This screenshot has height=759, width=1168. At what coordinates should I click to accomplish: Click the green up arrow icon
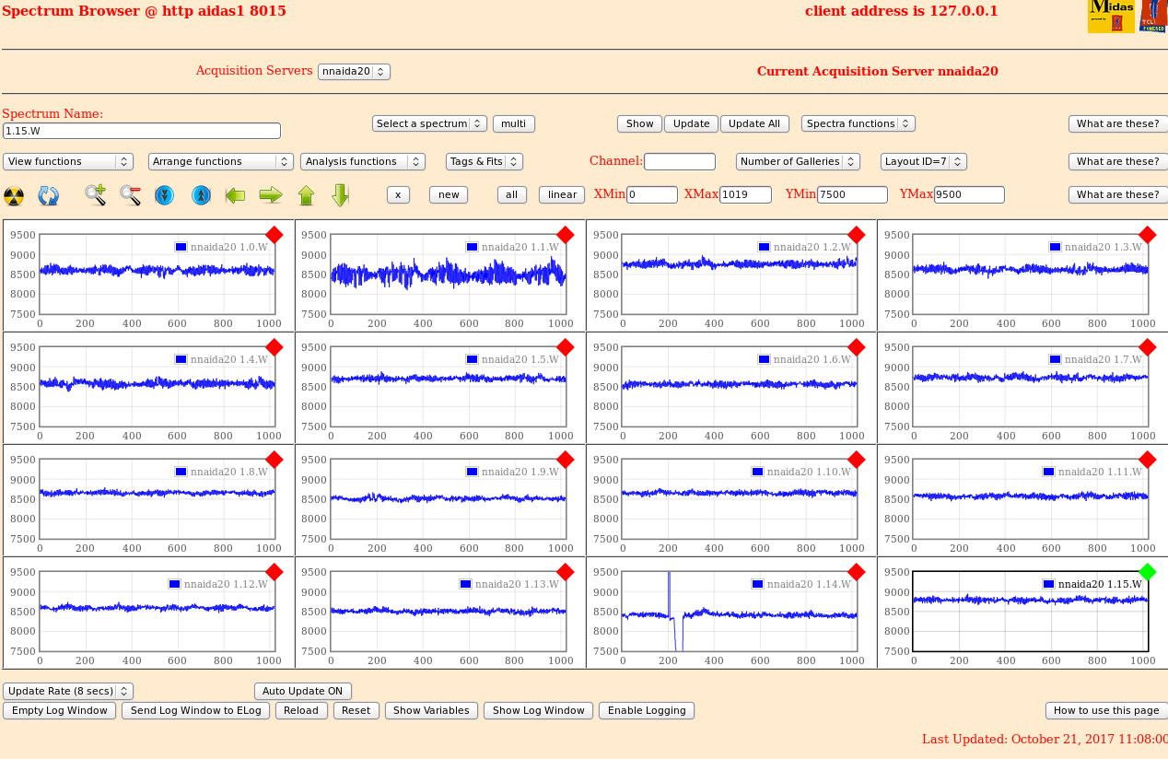pos(306,195)
